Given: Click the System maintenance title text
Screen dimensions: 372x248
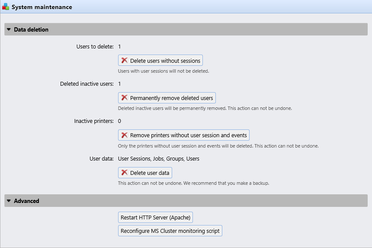Looking at the screenshot, I should point(42,7).
